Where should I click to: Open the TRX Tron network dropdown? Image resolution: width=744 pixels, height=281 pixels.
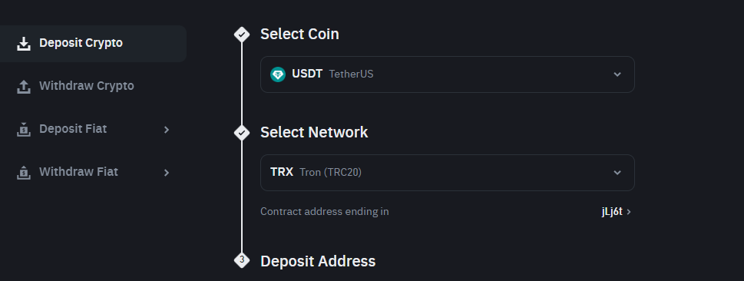click(x=448, y=173)
